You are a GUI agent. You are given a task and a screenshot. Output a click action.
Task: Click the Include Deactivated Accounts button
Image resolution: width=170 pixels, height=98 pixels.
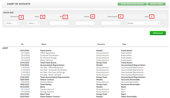point(132,4)
